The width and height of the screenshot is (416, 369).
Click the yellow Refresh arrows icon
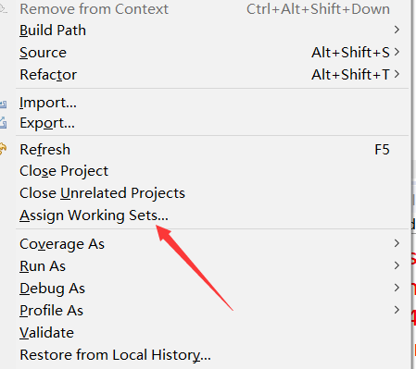3,149
